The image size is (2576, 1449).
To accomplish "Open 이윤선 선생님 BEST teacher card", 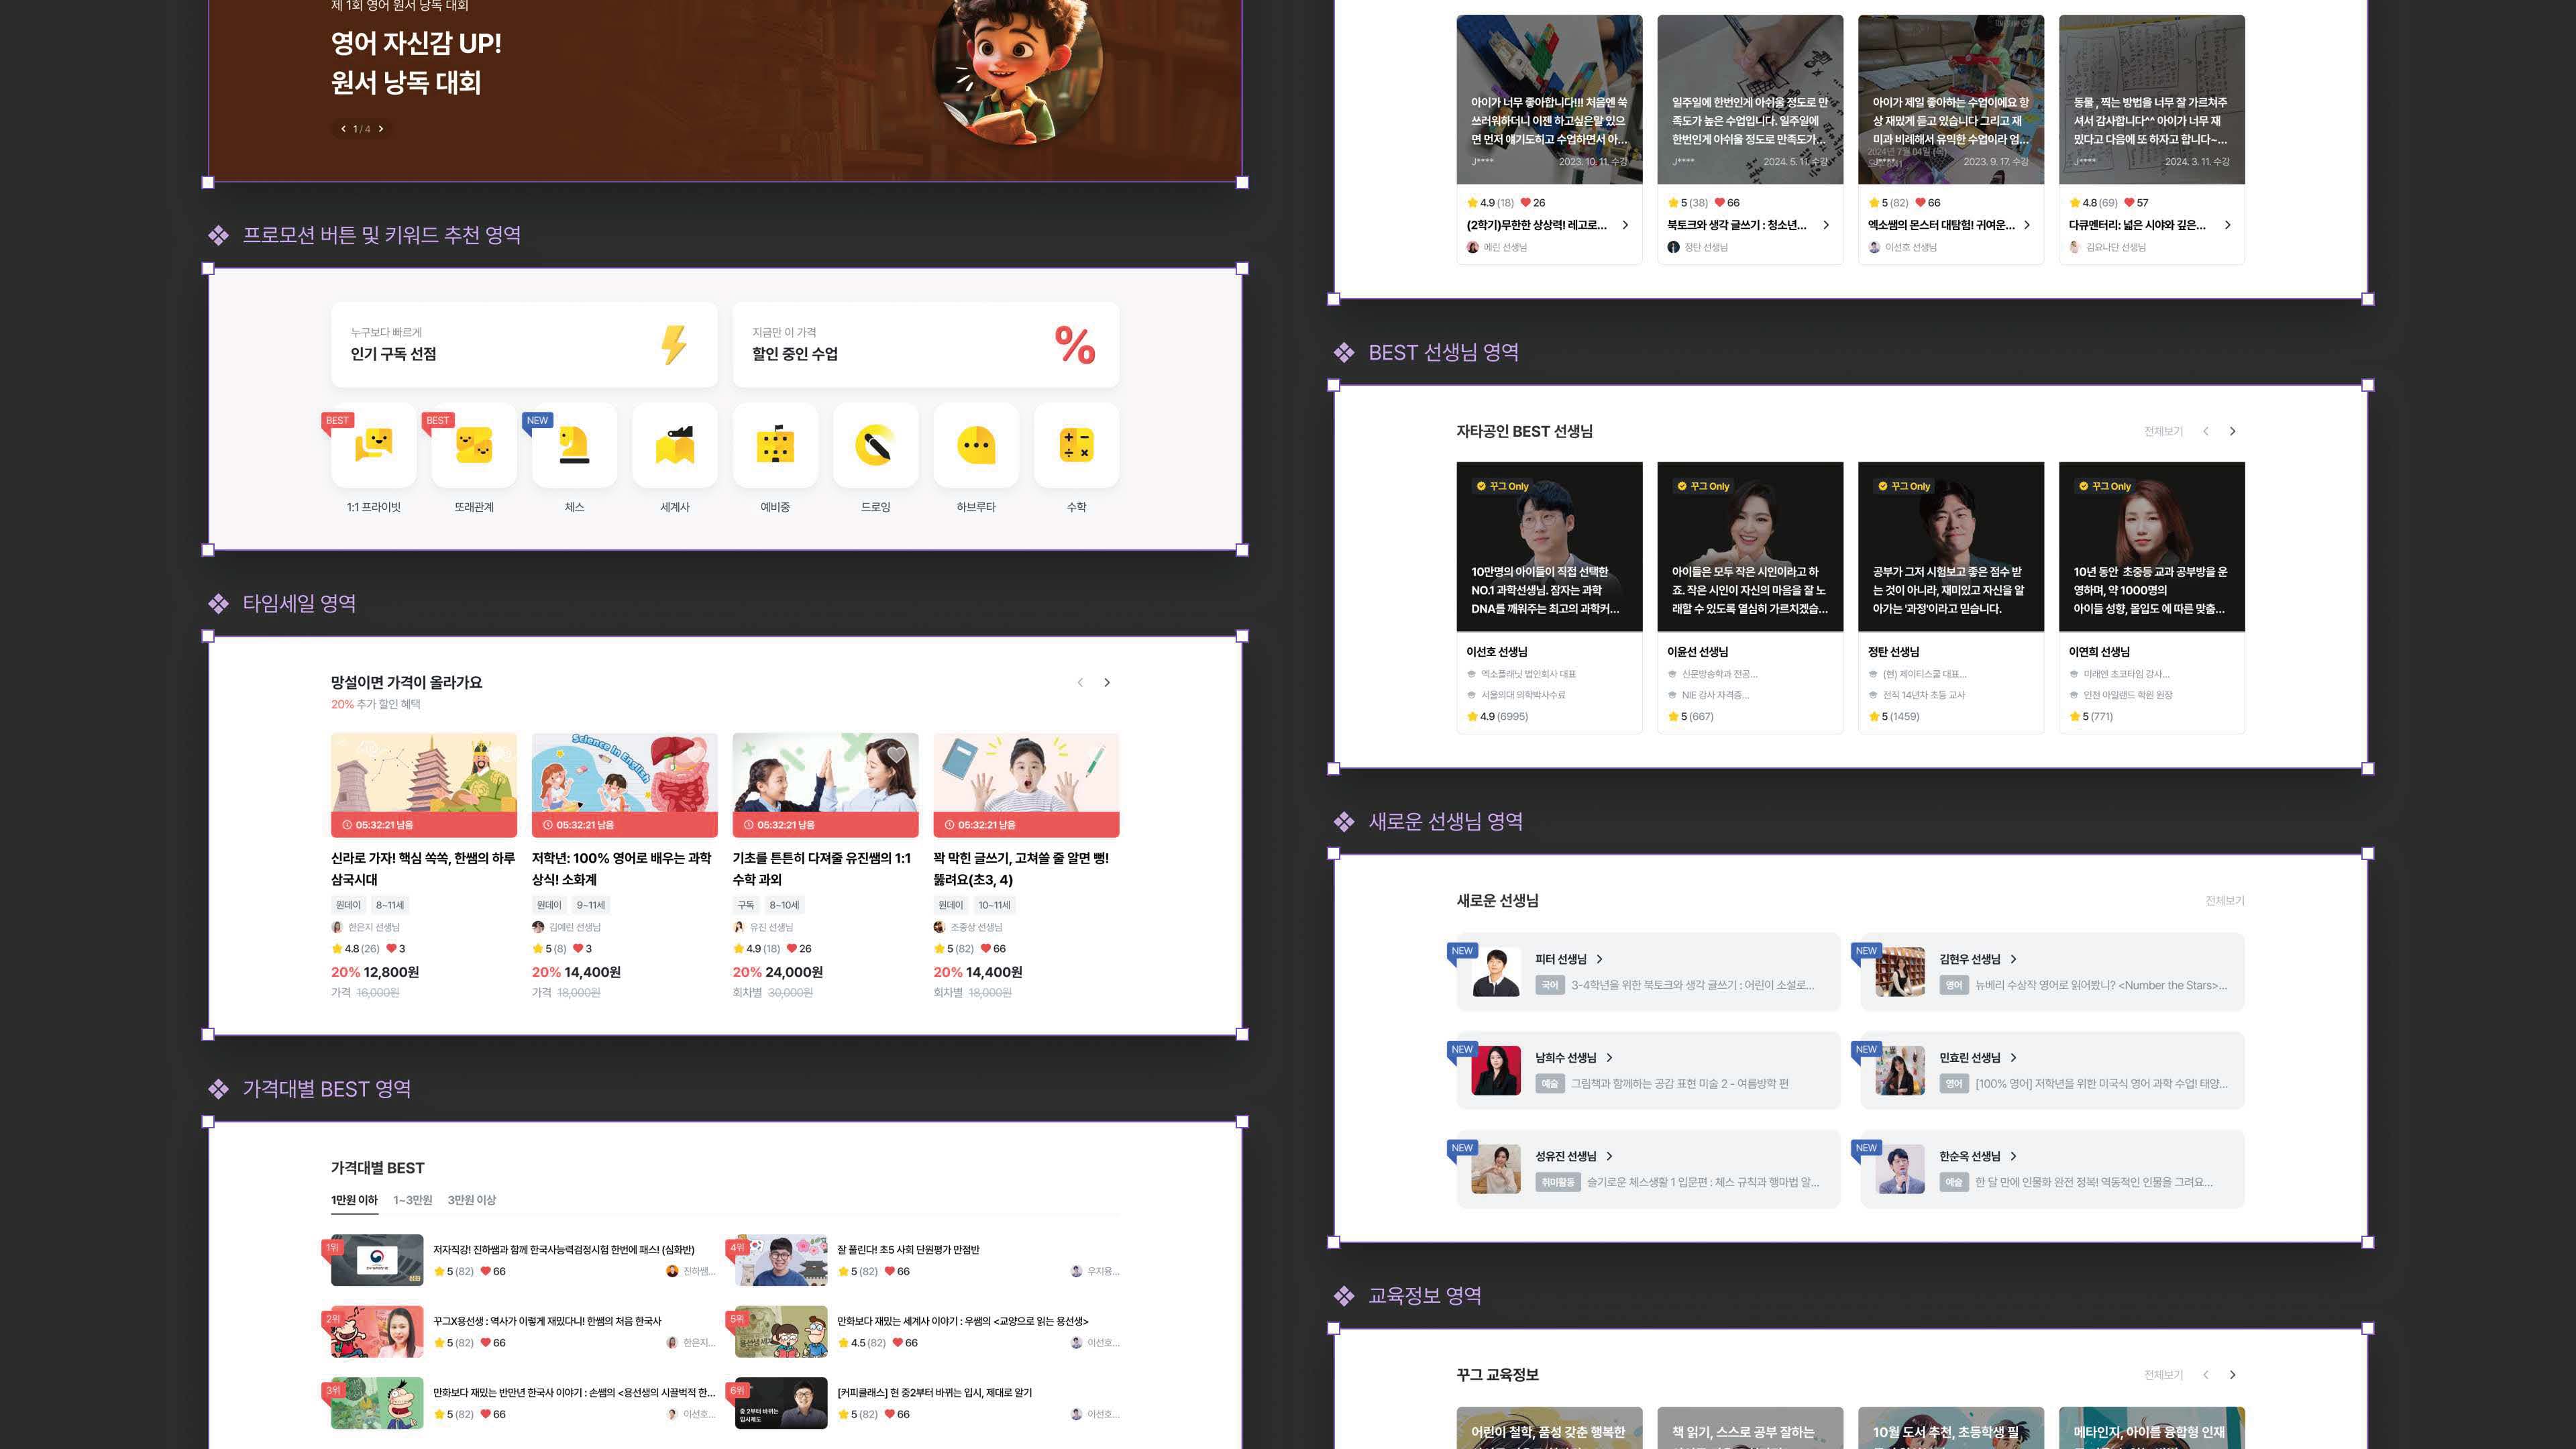I will coord(1750,598).
